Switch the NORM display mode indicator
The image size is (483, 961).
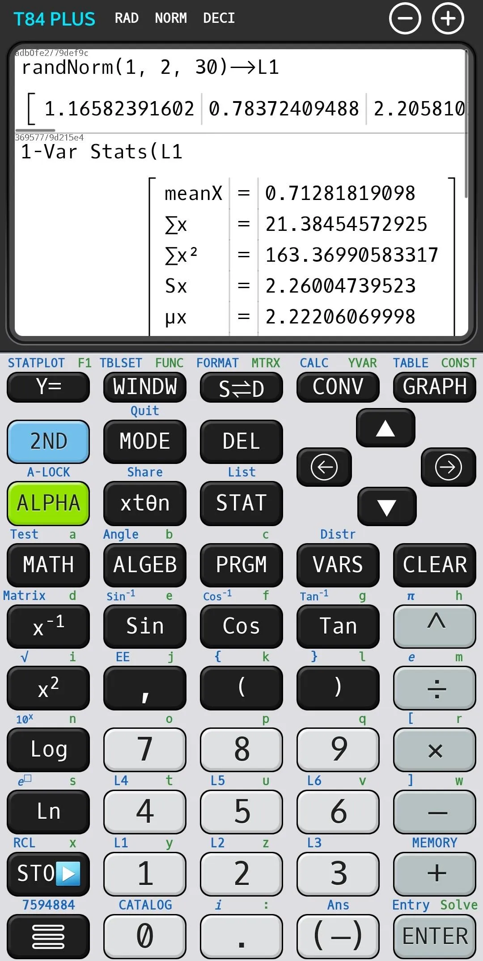pos(171,18)
